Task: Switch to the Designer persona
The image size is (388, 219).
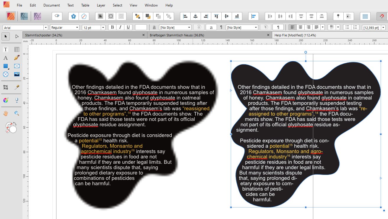Action: (24, 16)
